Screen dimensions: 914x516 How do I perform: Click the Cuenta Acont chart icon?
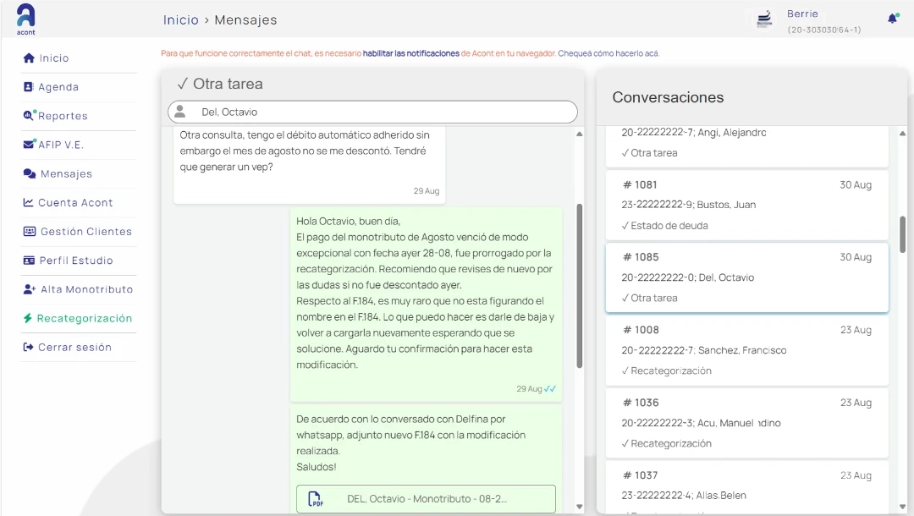click(29, 203)
